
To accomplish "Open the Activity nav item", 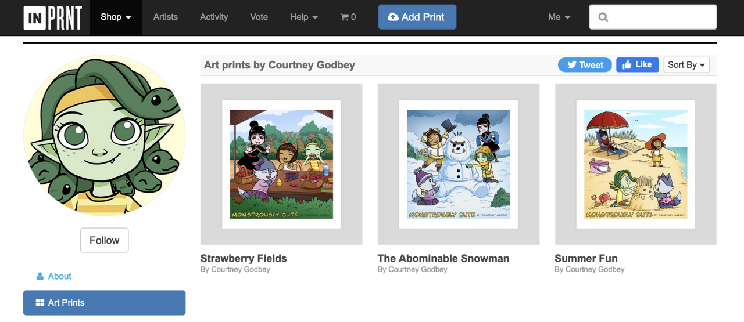I will pos(214,17).
